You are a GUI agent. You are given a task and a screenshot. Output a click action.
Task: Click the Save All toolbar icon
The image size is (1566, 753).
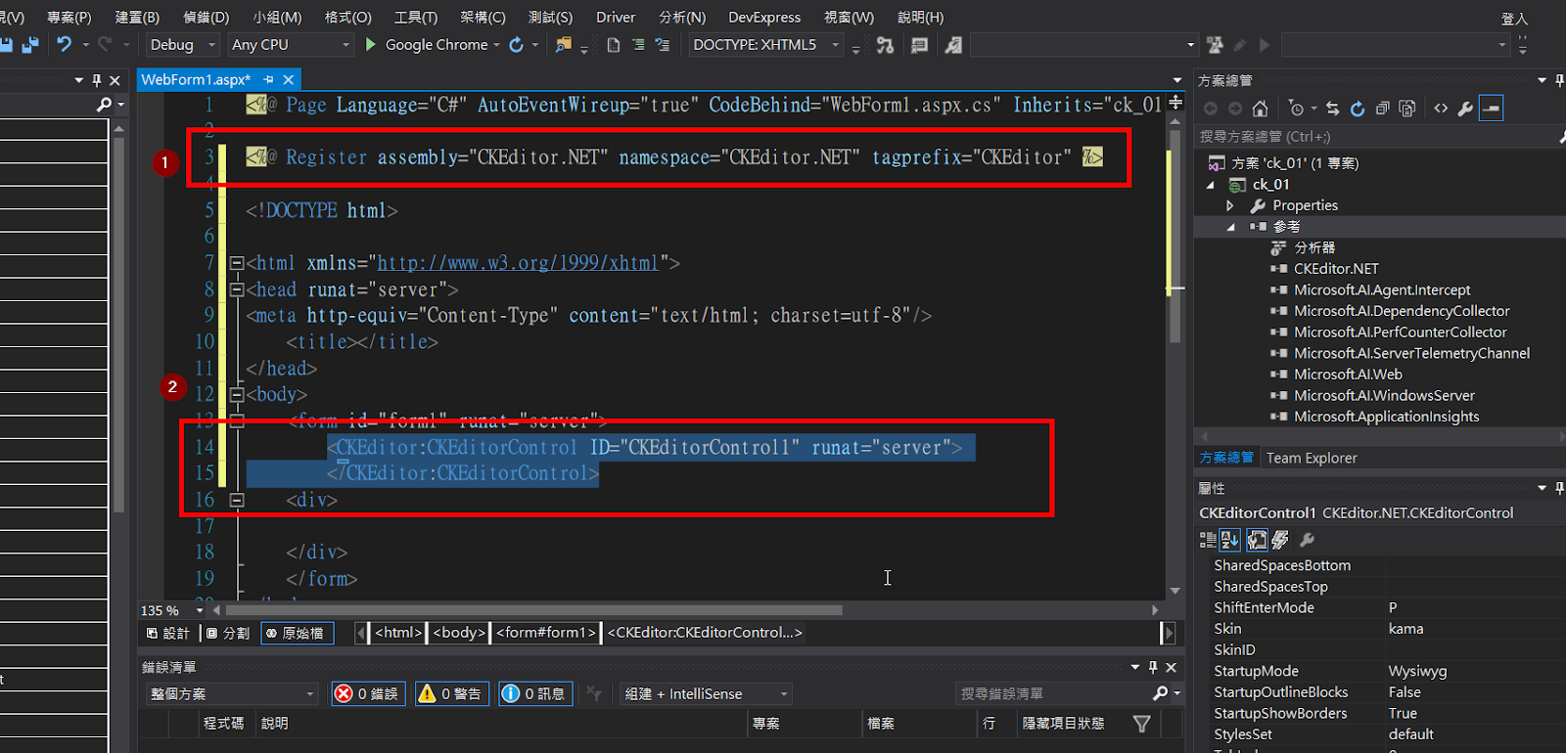30,44
